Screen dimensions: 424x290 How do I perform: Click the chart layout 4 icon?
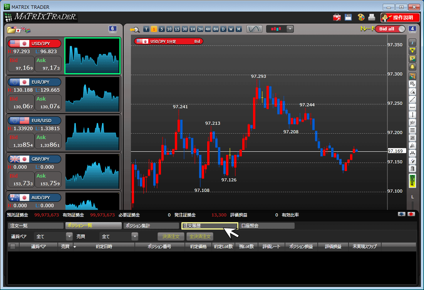click(412, 29)
